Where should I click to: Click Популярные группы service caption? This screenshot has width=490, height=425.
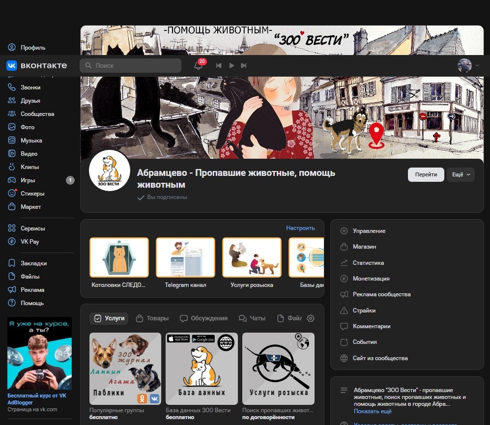pos(116,410)
